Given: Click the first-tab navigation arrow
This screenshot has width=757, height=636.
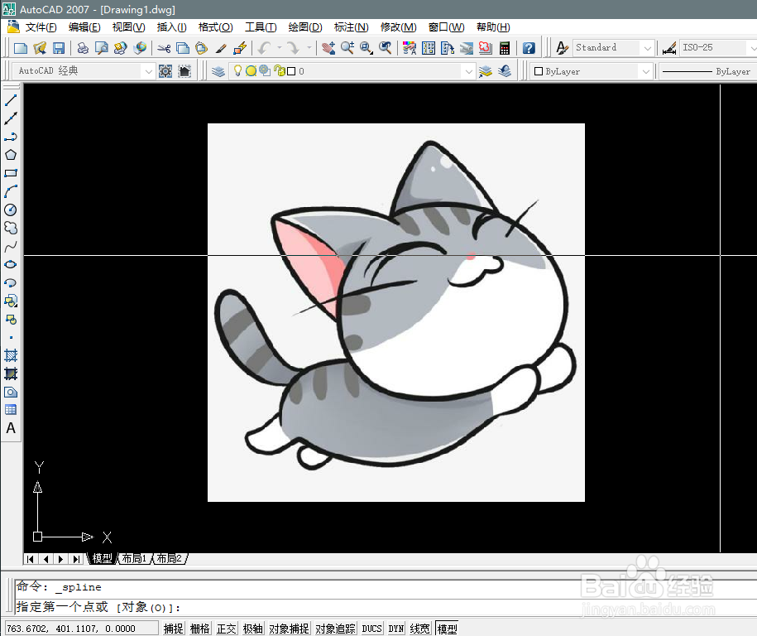Looking at the screenshot, I should coord(31,559).
